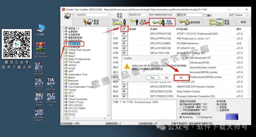Uncheck row 4950 PLCSIM Advanced checkbox
Screen dimensions: 256x137
point(124,43)
